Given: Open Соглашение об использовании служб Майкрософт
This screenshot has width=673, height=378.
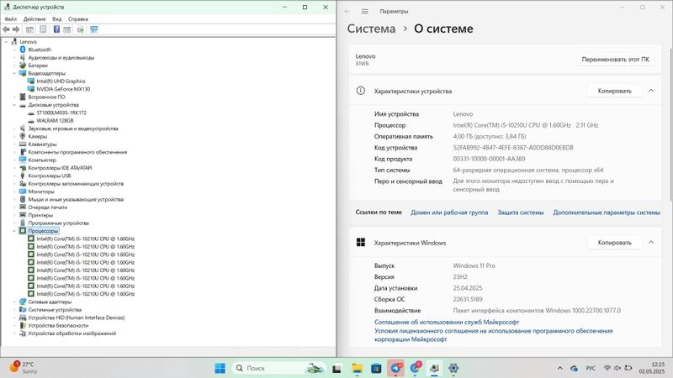Looking at the screenshot, I should (x=447, y=322).
